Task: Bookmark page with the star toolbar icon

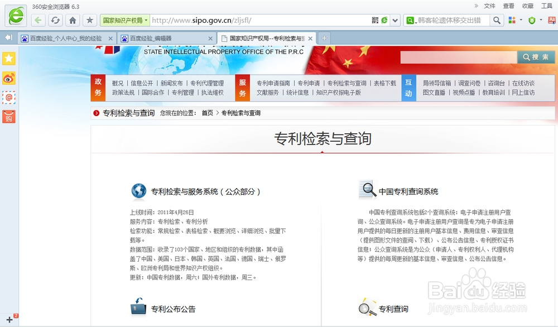Action: pos(90,20)
